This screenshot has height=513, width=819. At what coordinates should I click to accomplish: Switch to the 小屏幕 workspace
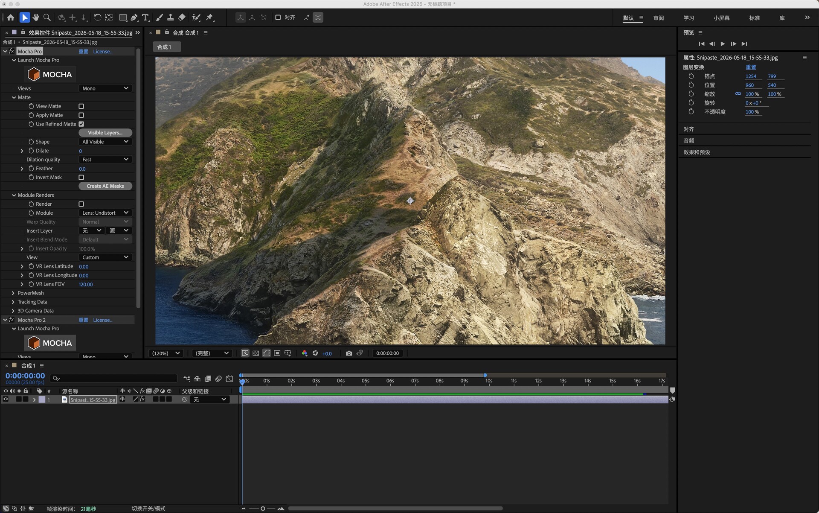[x=721, y=18]
